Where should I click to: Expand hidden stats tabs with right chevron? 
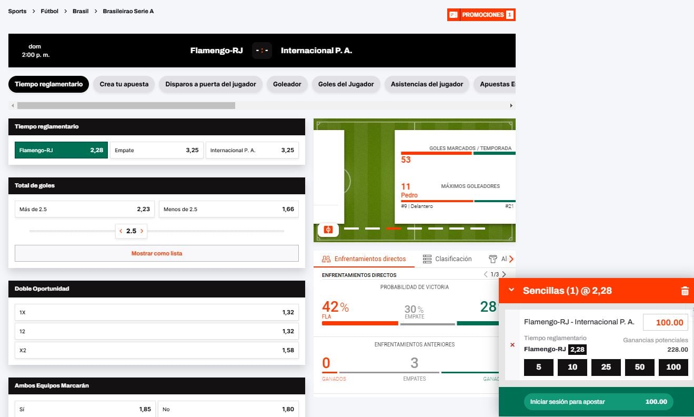(509, 259)
